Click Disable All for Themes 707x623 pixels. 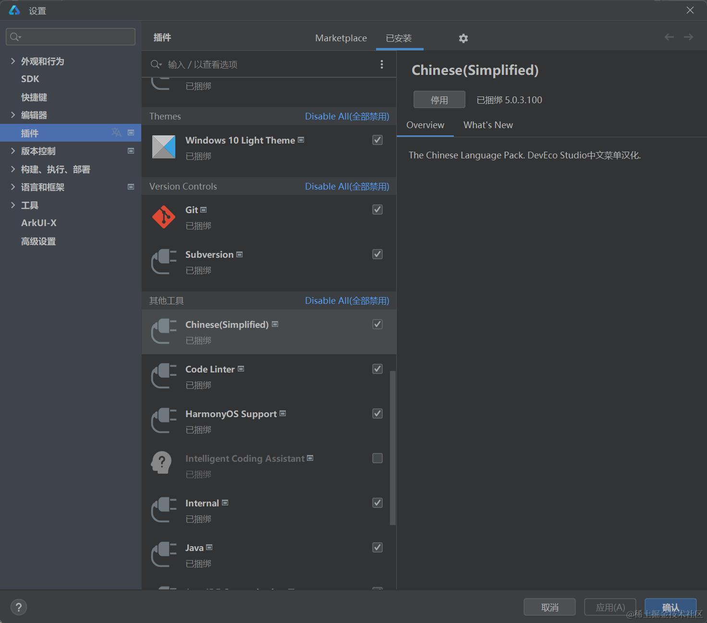click(x=347, y=116)
